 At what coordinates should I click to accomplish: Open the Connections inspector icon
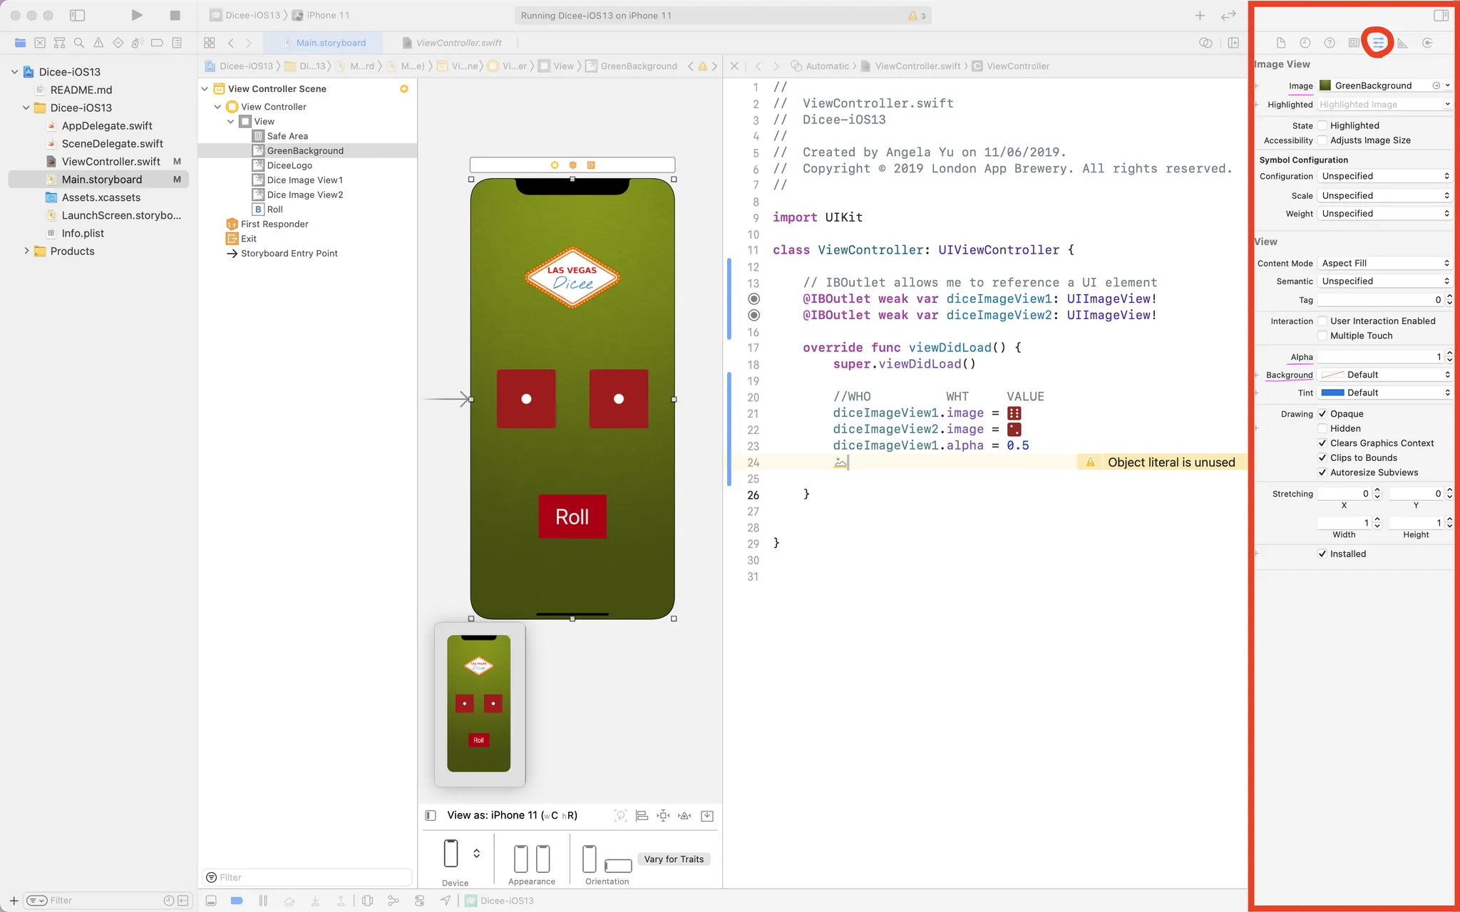[1427, 43]
